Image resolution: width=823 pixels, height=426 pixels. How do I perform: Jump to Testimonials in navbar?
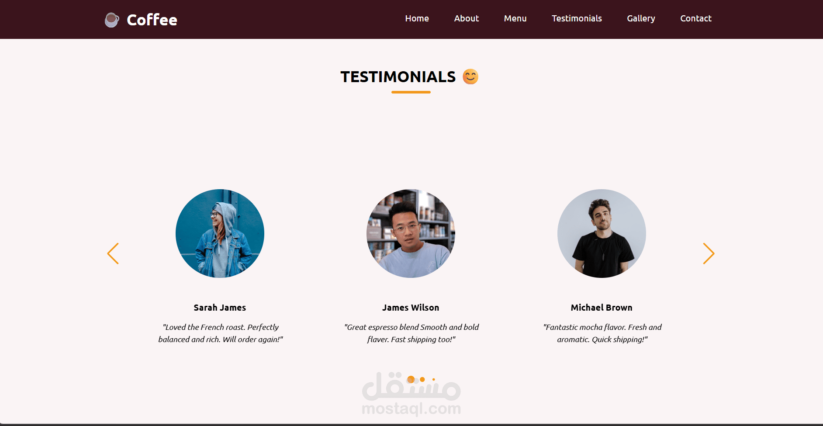[577, 18]
